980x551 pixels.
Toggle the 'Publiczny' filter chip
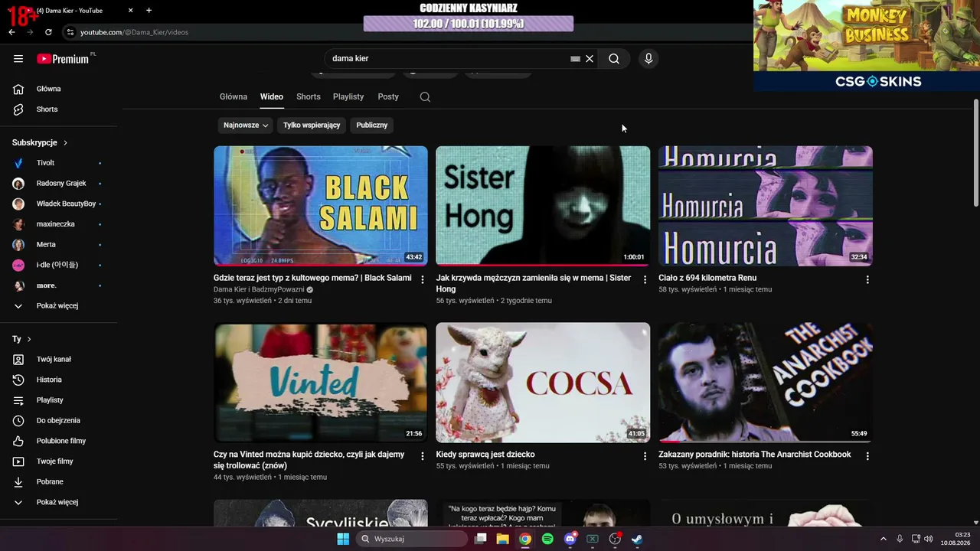[x=372, y=126]
